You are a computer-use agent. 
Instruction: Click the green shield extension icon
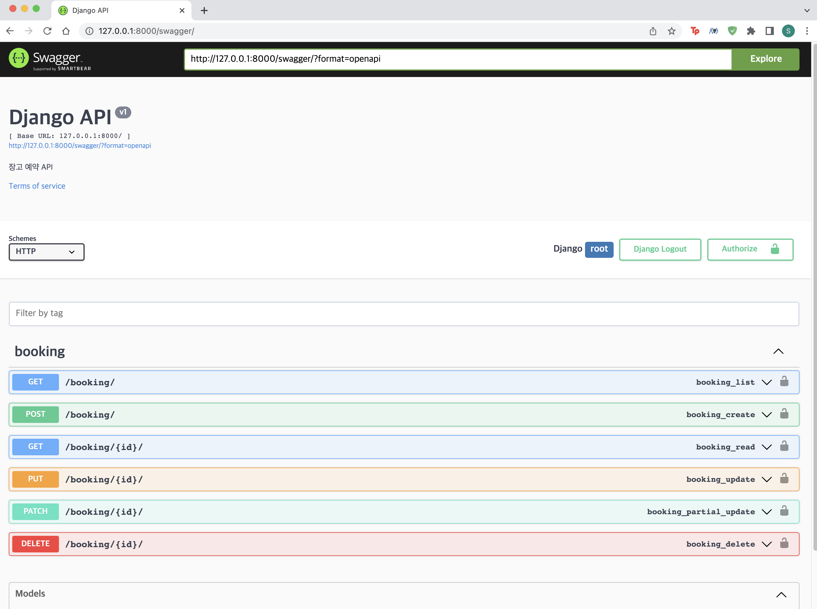(x=732, y=31)
